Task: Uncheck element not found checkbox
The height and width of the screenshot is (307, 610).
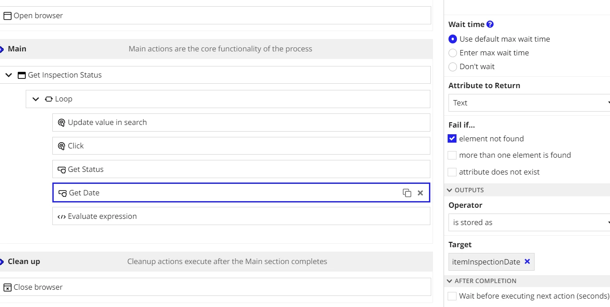Action: click(452, 139)
